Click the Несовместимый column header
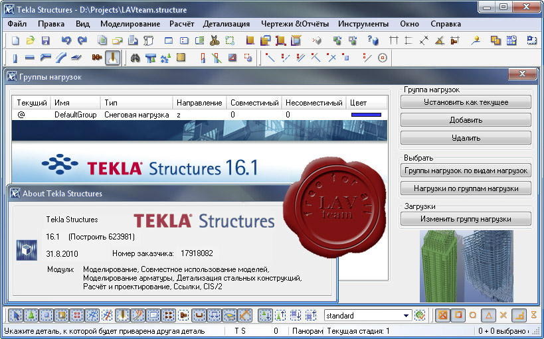 (314, 103)
